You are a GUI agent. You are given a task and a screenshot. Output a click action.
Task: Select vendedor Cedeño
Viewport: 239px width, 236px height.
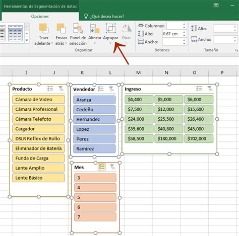[x=94, y=110]
